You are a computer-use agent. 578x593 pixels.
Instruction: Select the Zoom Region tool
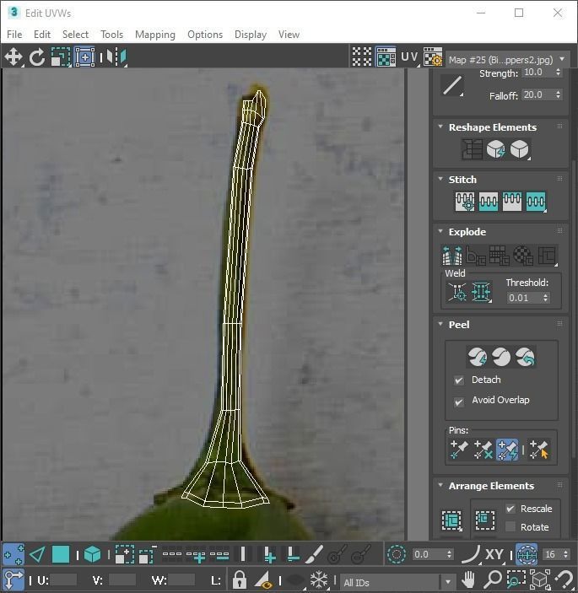(x=516, y=580)
